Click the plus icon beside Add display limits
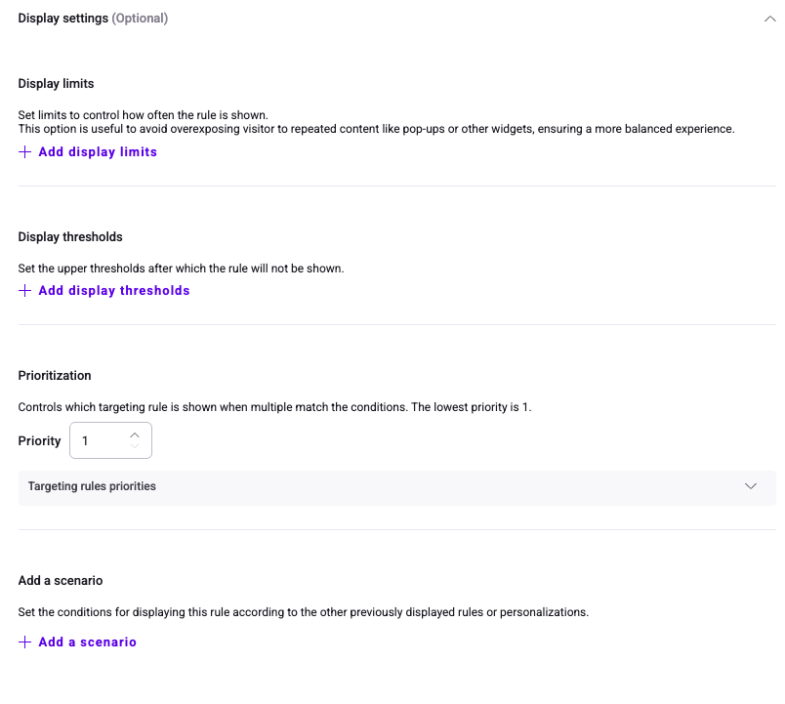This screenshot has width=785, height=704. 25,152
